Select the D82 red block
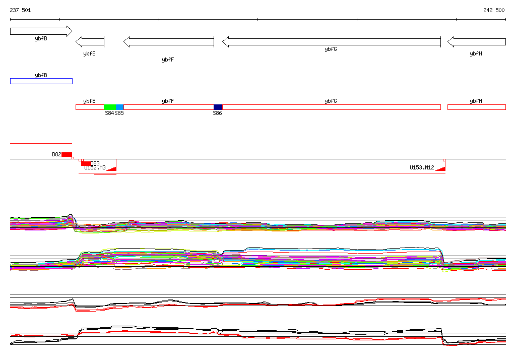 click(x=67, y=154)
